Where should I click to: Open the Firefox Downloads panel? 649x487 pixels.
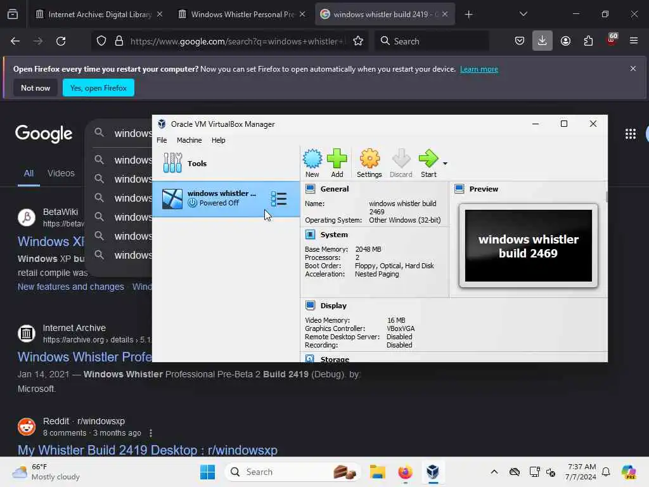point(543,41)
